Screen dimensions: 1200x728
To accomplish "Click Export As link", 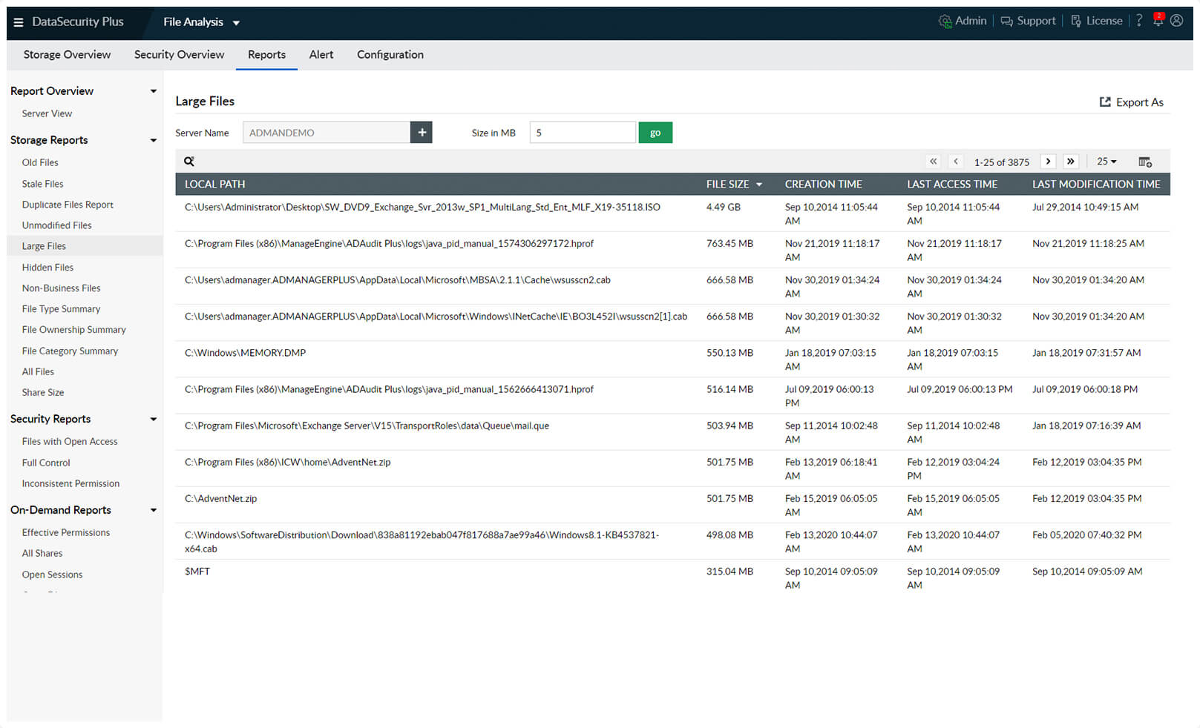I will pos(1132,102).
